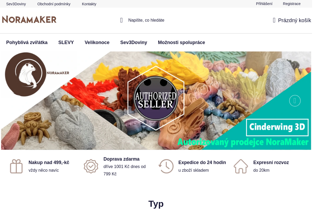Open Možnosti spolupráce menu item
316x211 pixels.
(x=181, y=42)
